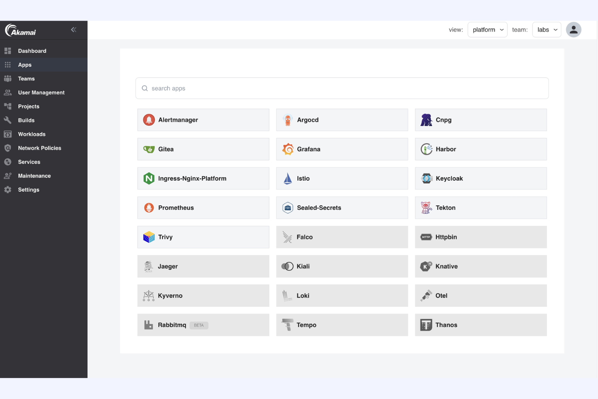Open the user profile avatar
598x399 pixels.
[573, 30]
